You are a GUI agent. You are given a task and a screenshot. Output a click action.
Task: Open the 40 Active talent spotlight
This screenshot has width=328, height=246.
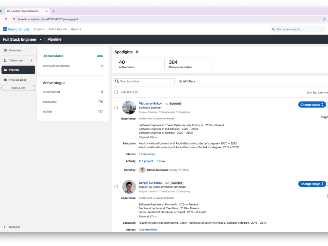click(138, 64)
